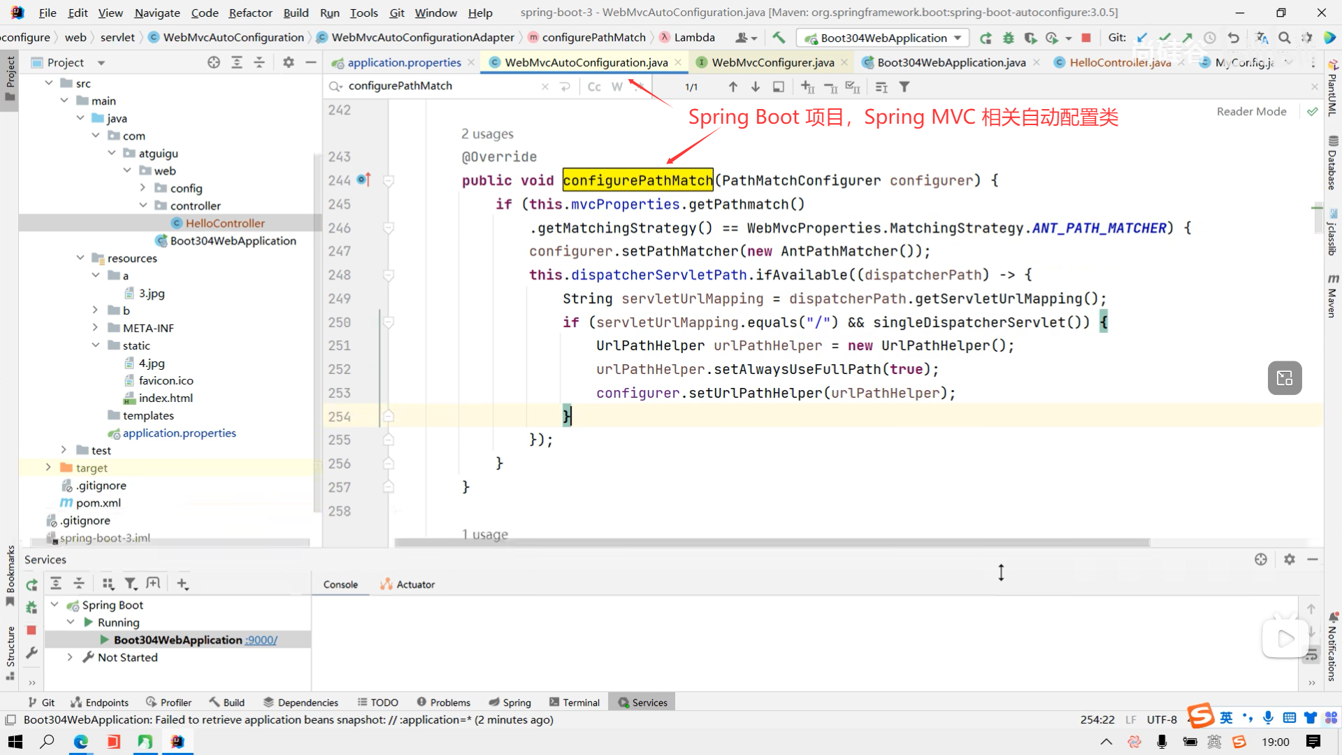Go to next search occurrence arrow
The height and width of the screenshot is (755, 1342).
(x=756, y=87)
